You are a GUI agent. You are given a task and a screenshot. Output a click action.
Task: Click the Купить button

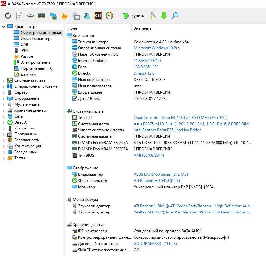point(133,16)
